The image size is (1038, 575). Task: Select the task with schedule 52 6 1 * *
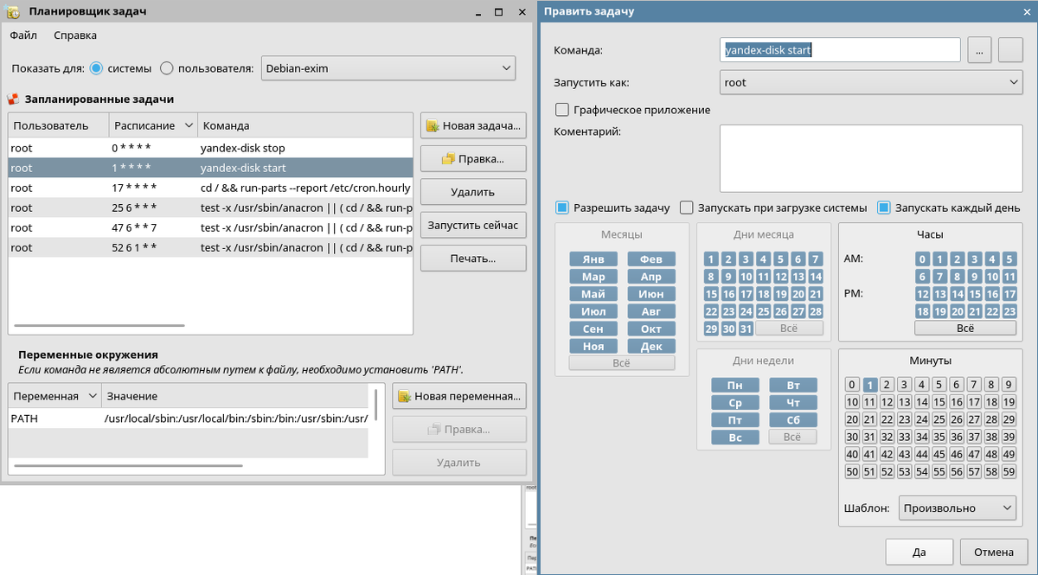coord(210,247)
